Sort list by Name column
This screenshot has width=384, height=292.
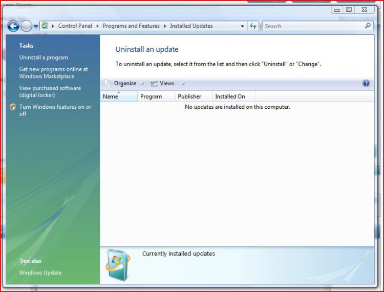[x=119, y=96]
